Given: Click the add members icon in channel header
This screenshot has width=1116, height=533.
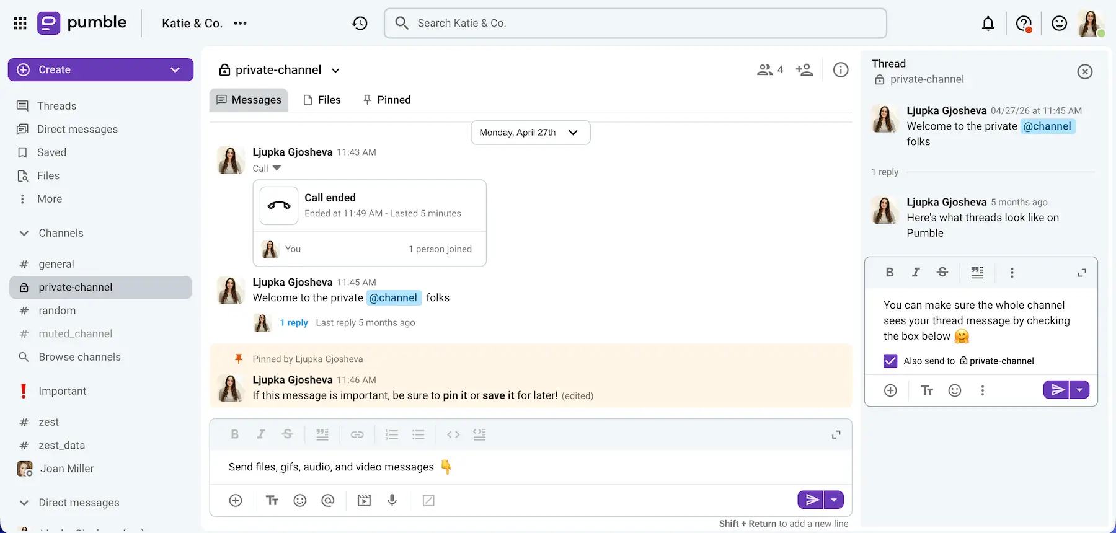Looking at the screenshot, I should pos(804,69).
